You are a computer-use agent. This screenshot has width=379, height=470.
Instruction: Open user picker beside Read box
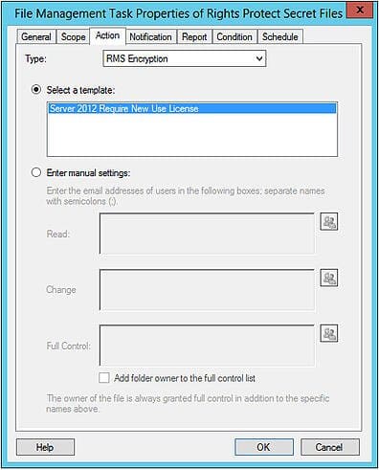[x=329, y=222]
